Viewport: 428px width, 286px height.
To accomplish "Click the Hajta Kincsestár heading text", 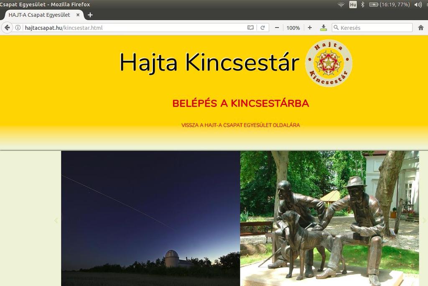I will (x=209, y=63).
